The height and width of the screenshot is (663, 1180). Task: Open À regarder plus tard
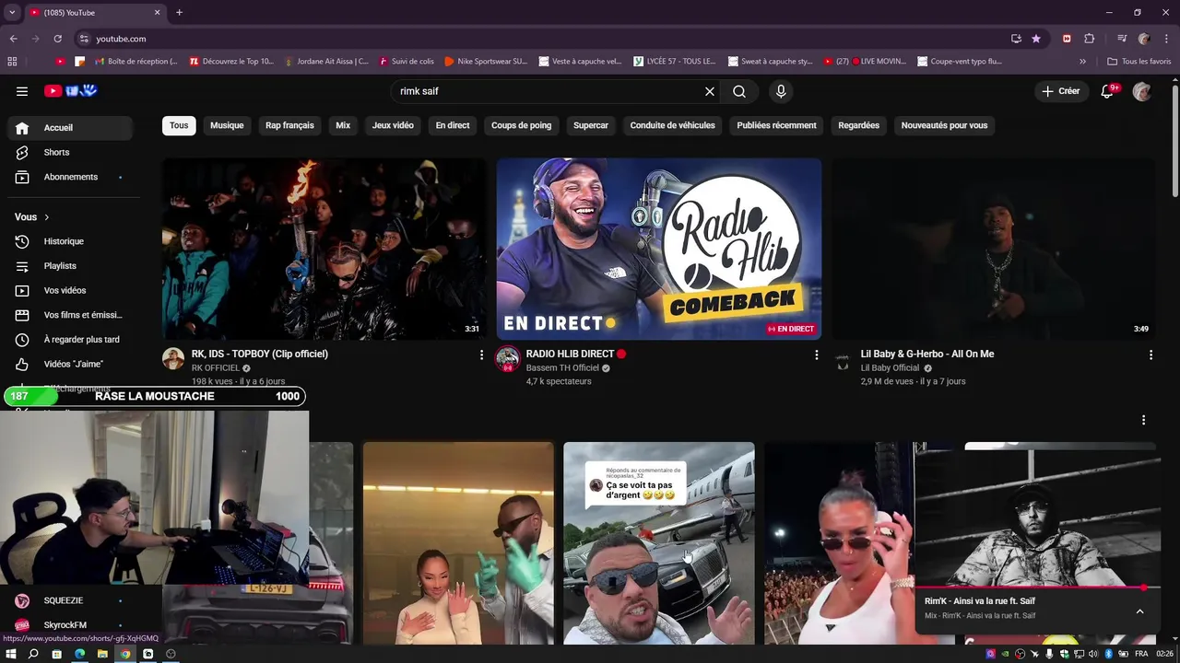pyautogui.click(x=70, y=340)
